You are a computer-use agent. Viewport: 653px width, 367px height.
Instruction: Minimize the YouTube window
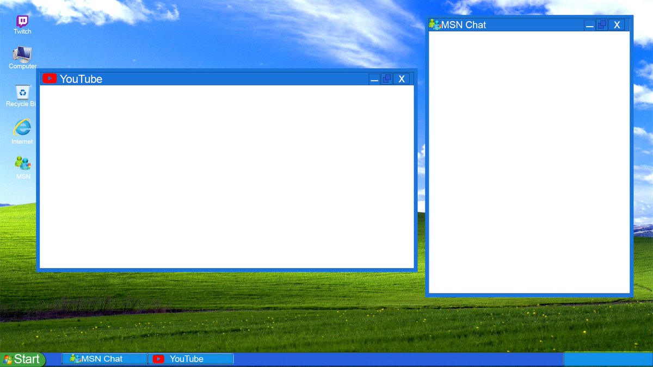(374, 79)
